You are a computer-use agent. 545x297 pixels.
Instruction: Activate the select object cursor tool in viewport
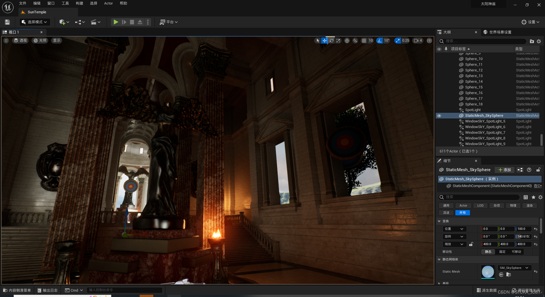[318, 41]
